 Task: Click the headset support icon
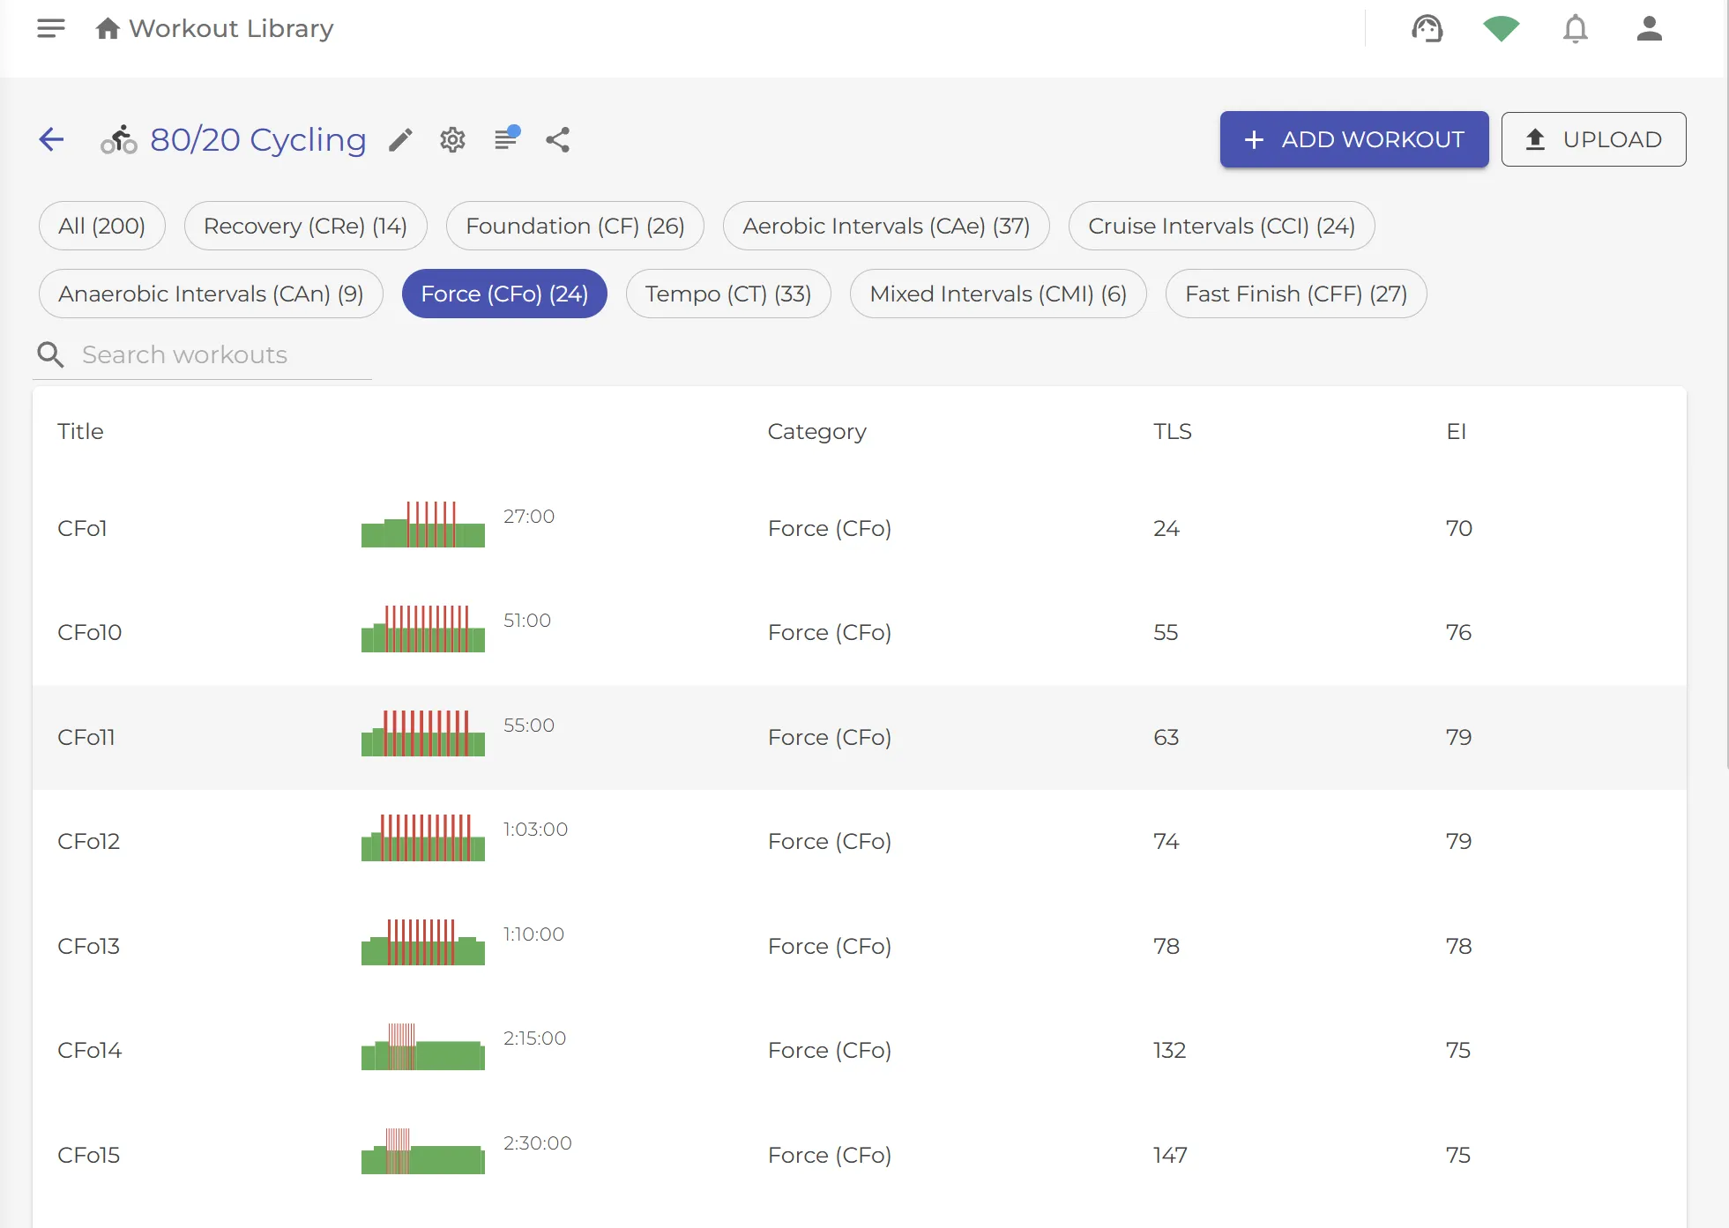click(x=1427, y=28)
